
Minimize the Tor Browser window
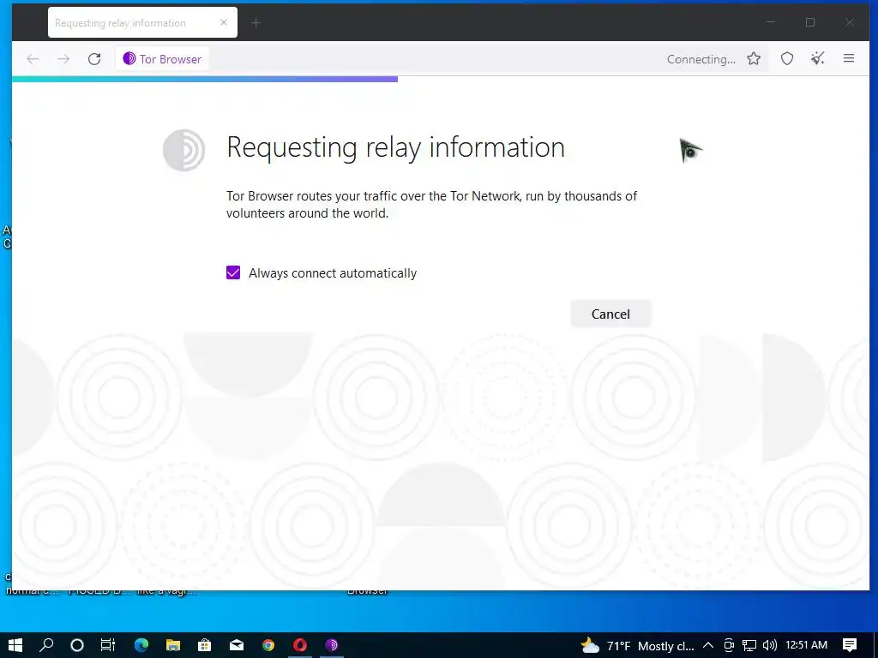point(771,22)
